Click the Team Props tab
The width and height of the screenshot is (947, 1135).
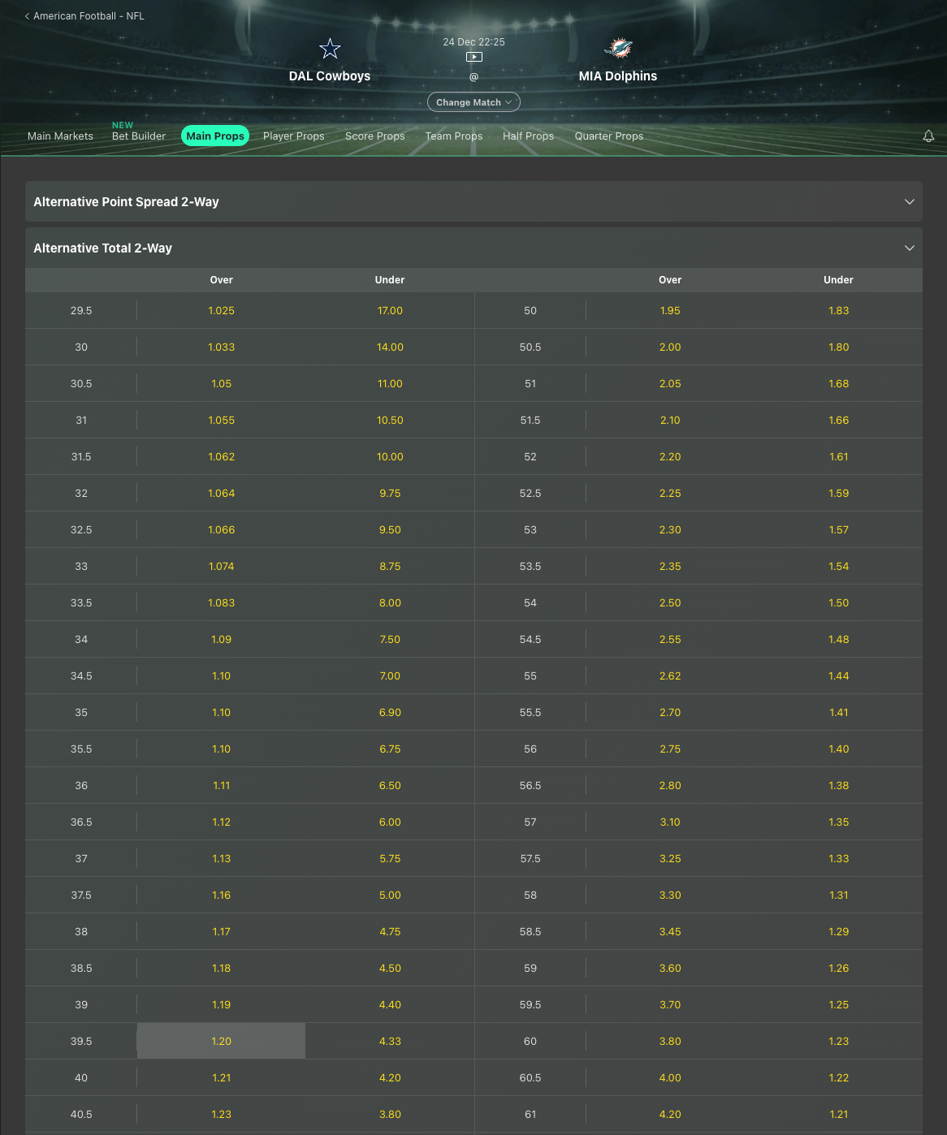coord(453,136)
